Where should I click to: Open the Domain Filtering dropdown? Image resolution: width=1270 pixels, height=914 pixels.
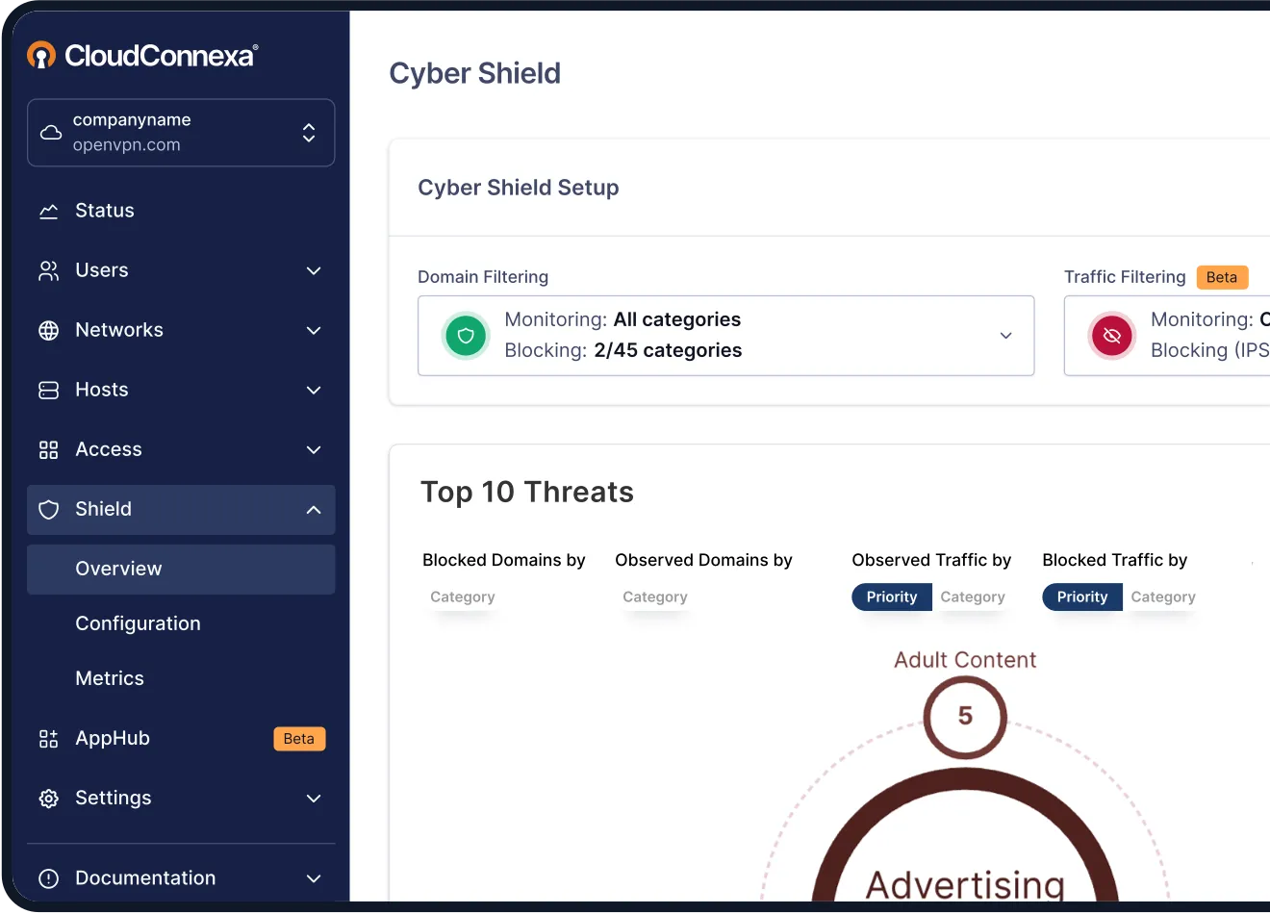[726, 336]
